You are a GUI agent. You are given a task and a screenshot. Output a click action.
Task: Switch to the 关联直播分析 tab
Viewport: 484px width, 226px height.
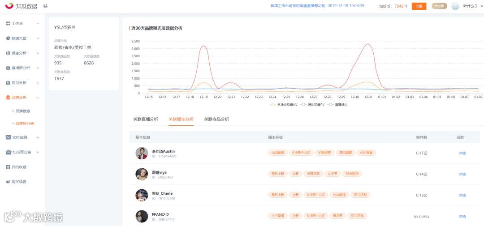coord(145,119)
